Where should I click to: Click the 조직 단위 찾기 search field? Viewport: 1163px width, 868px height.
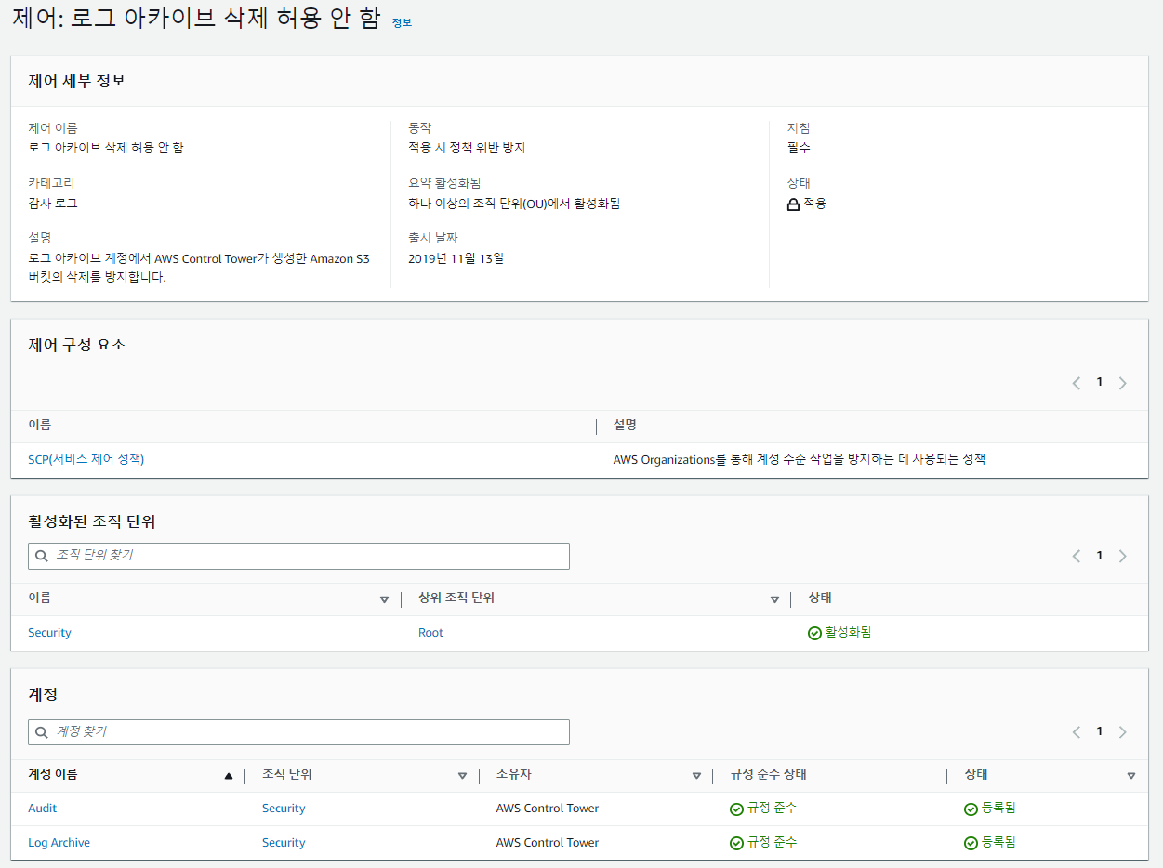click(298, 556)
